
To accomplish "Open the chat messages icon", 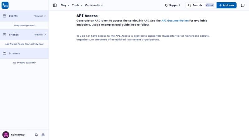I will 243,5.
